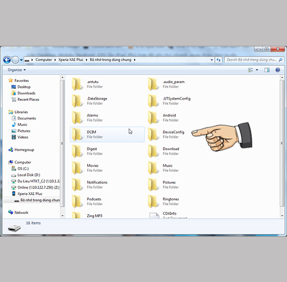Open the Help icon
This screenshot has height=282, width=287.
278,70
